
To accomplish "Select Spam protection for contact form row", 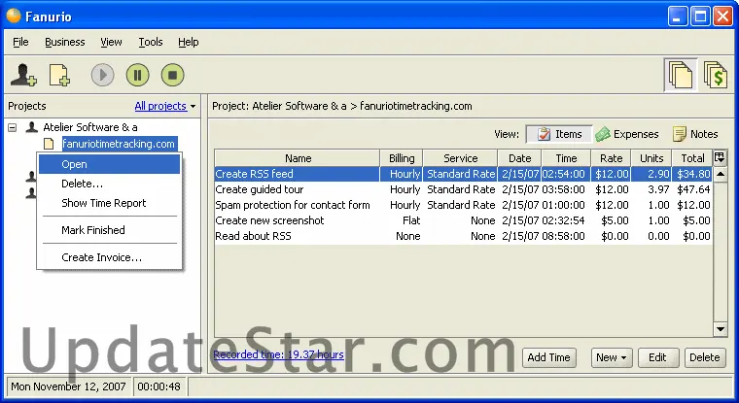I will (463, 205).
